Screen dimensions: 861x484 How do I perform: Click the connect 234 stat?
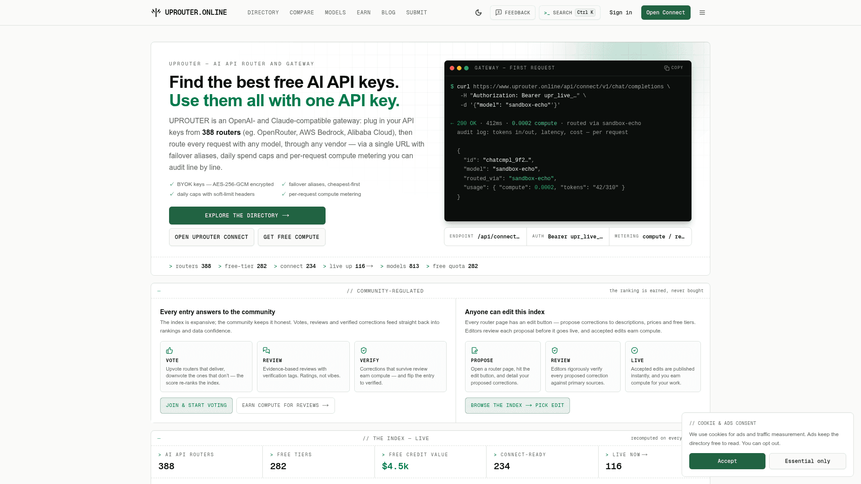295,266
